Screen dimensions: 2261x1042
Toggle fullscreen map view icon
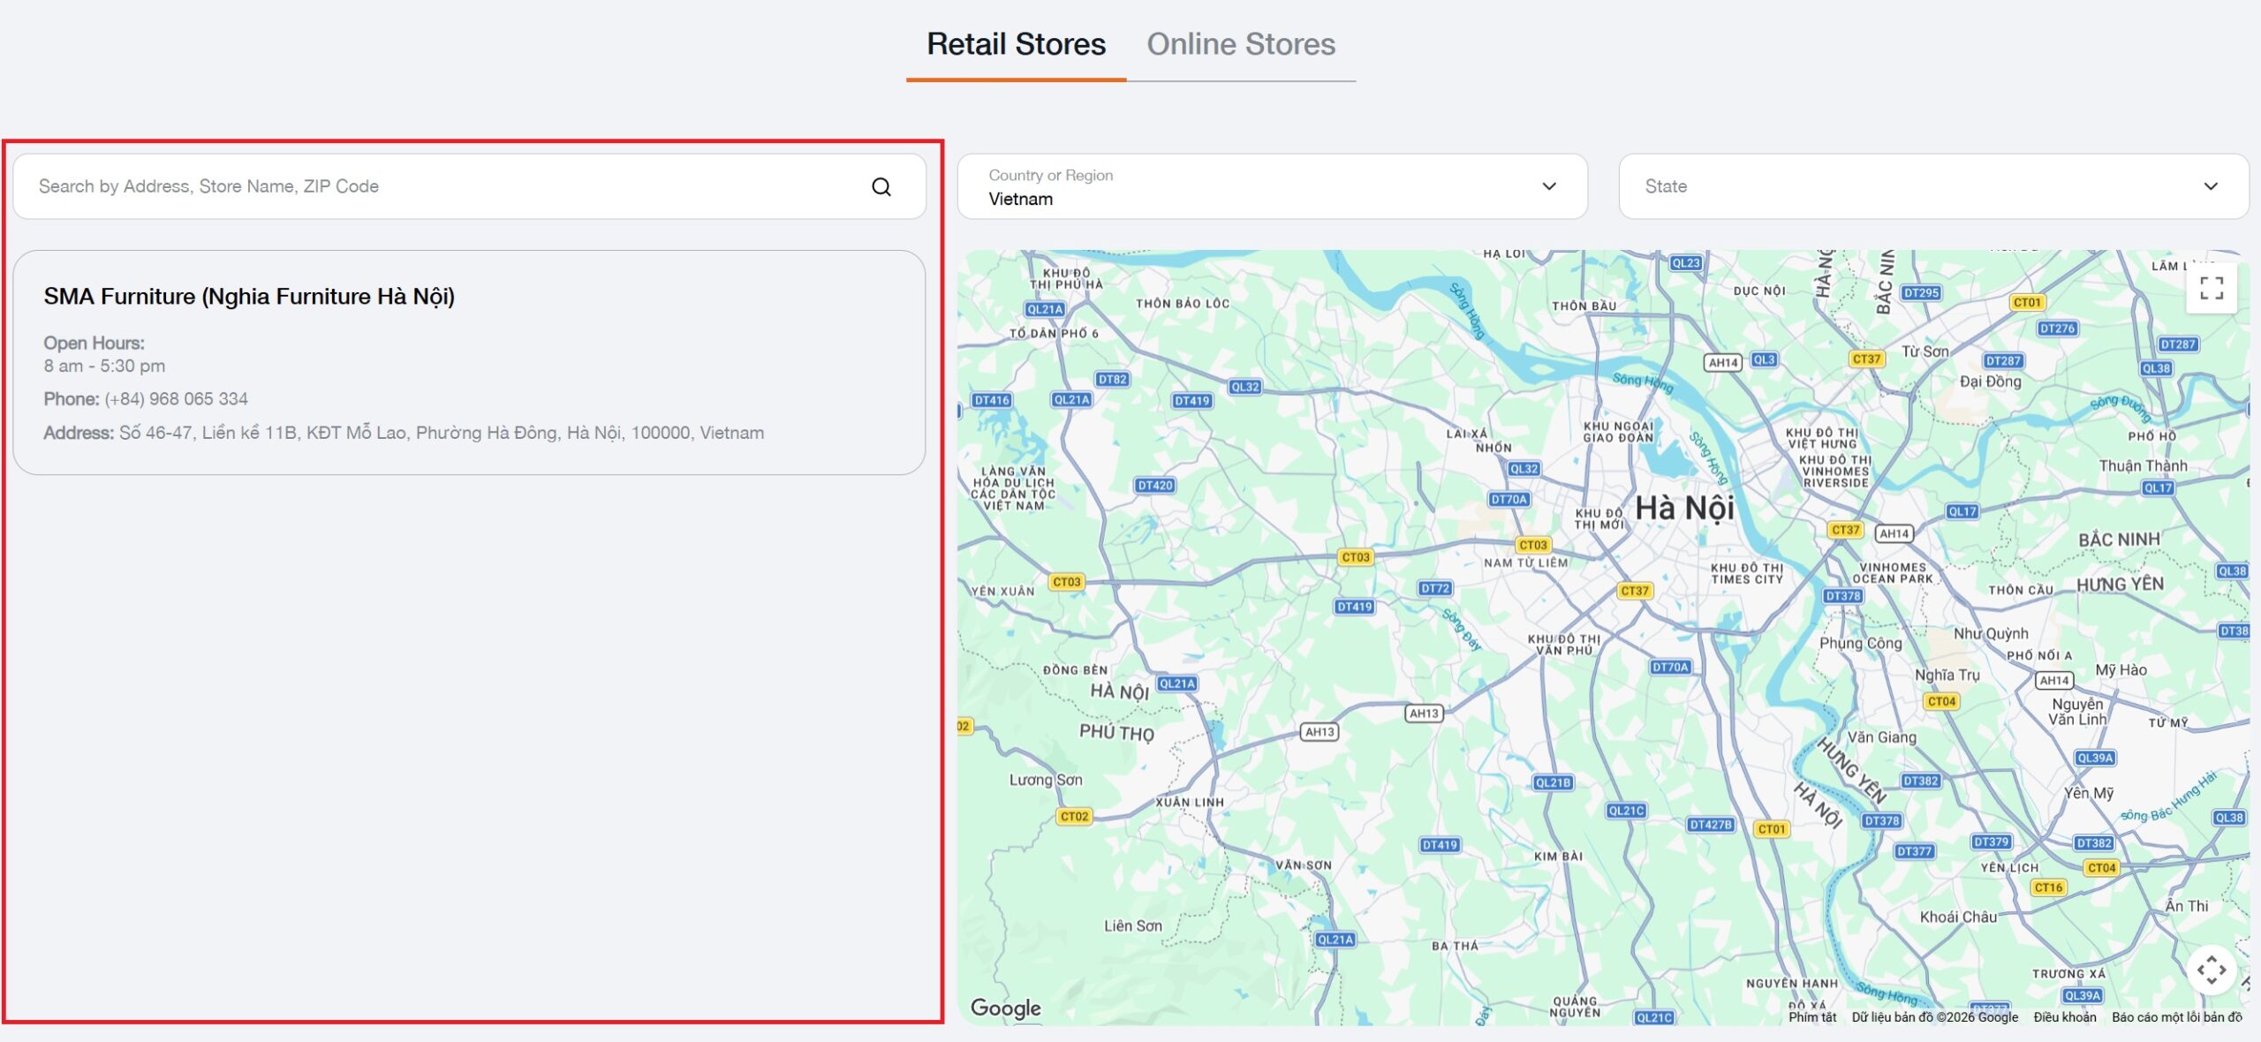(x=2211, y=288)
